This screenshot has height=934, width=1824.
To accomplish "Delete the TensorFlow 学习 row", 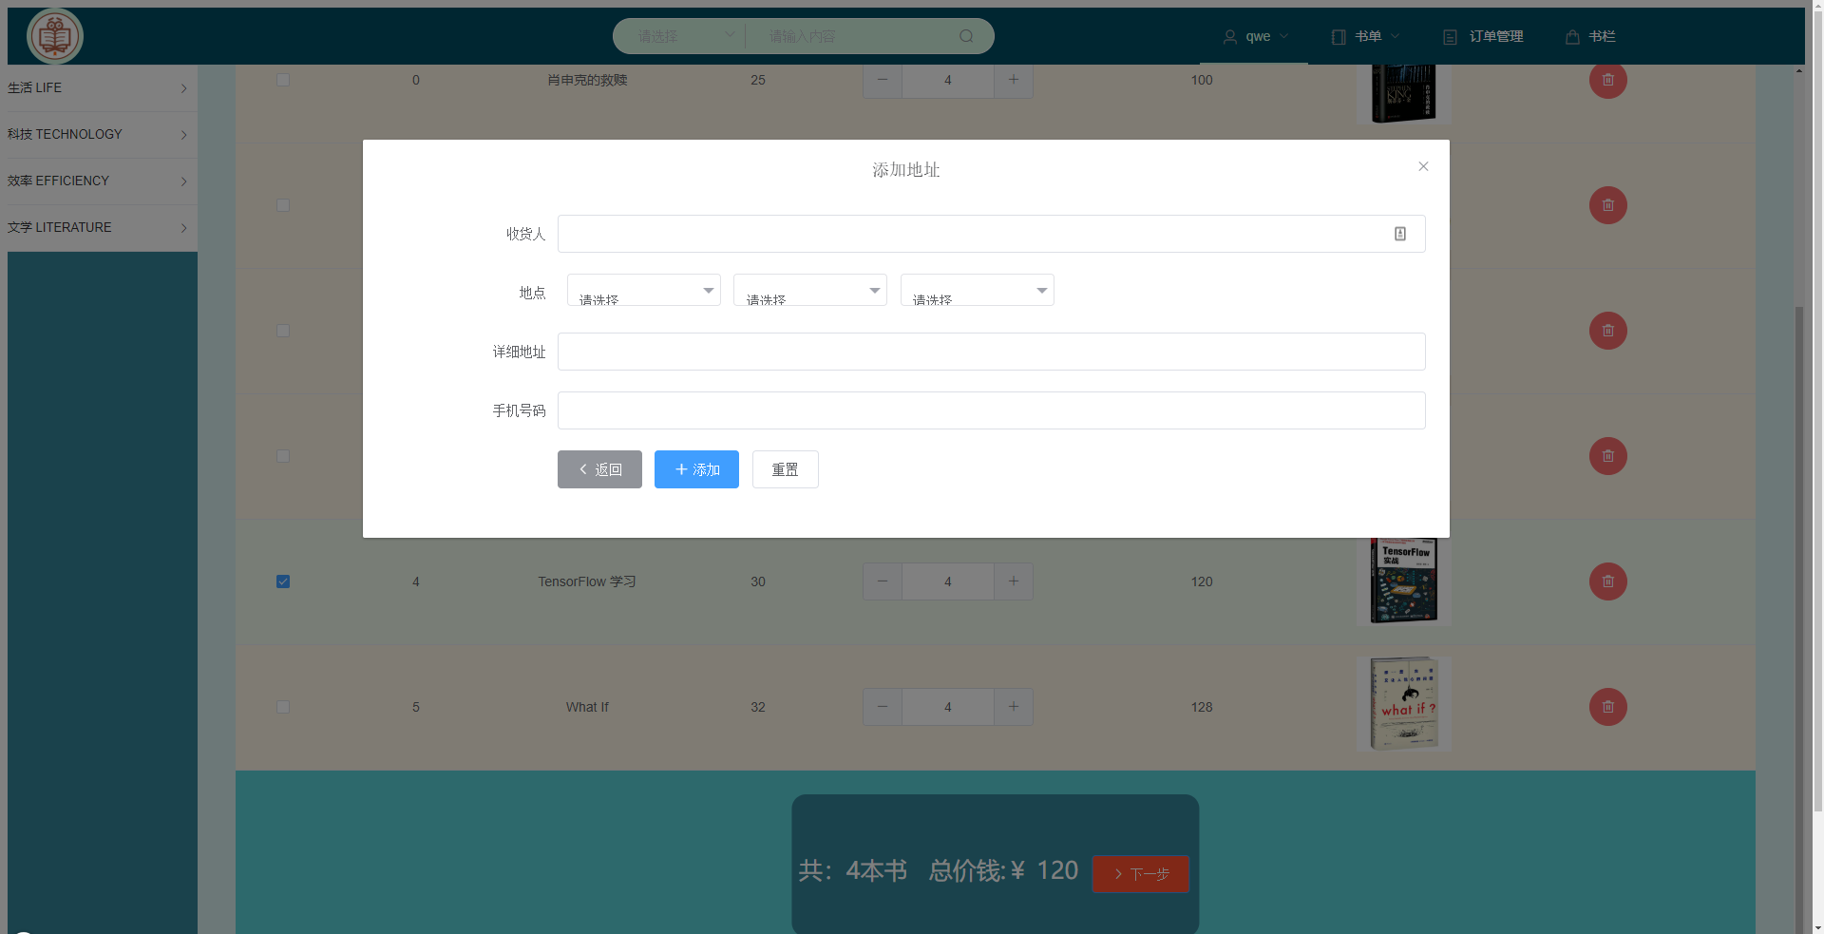I will click(x=1607, y=581).
